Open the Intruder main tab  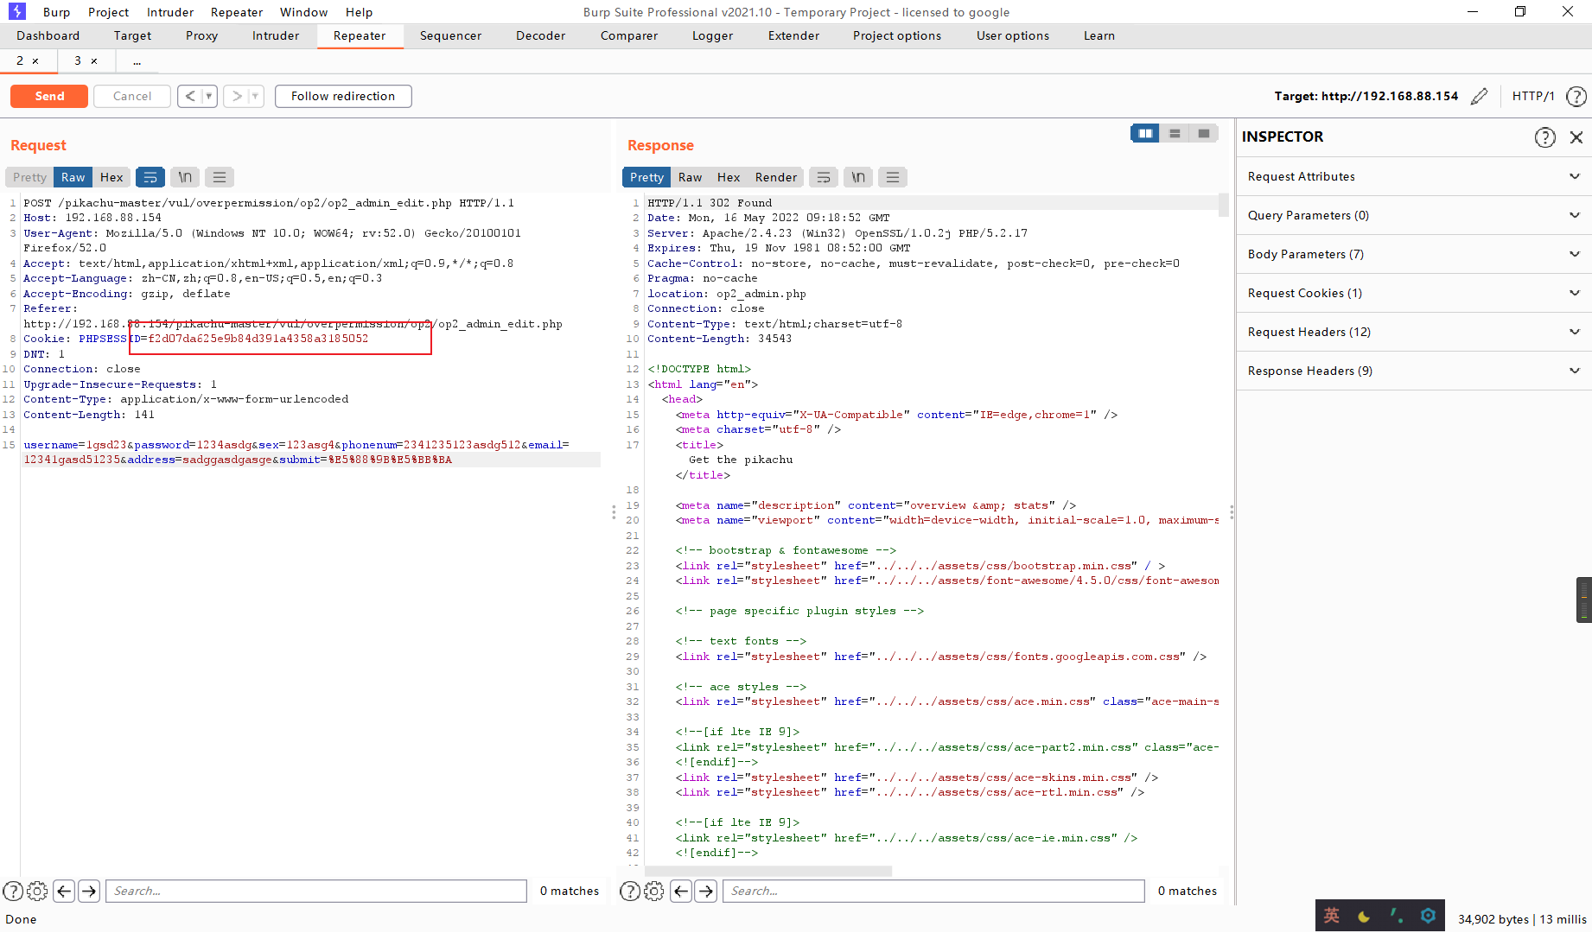coord(276,35)
